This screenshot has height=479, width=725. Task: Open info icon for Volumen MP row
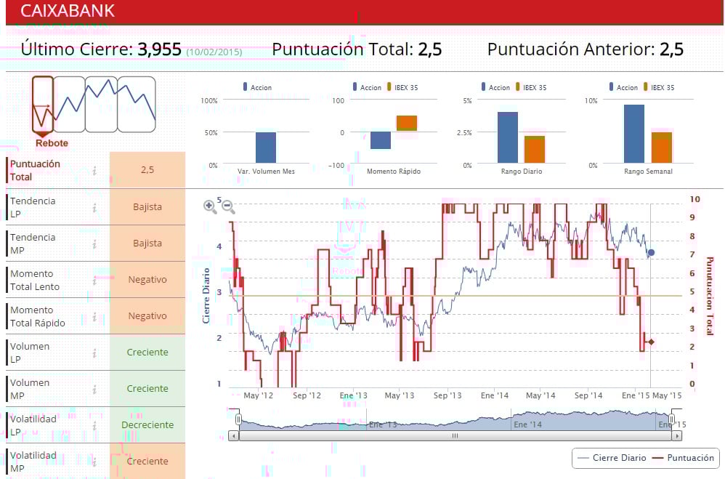[x=94, y=390]
